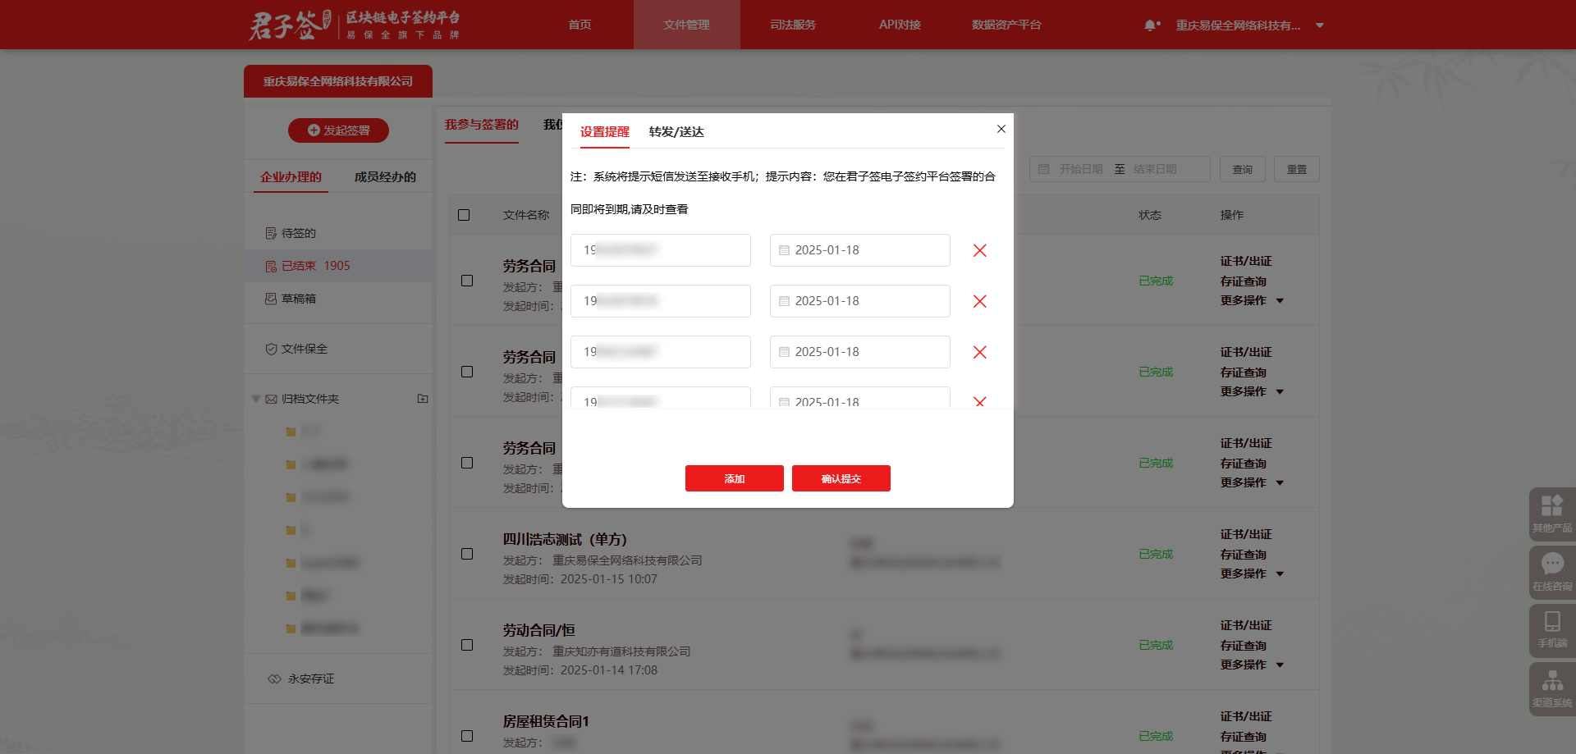Select the 重庆易保全网络科技有限公司 company tab

click(x=338, y=81)
